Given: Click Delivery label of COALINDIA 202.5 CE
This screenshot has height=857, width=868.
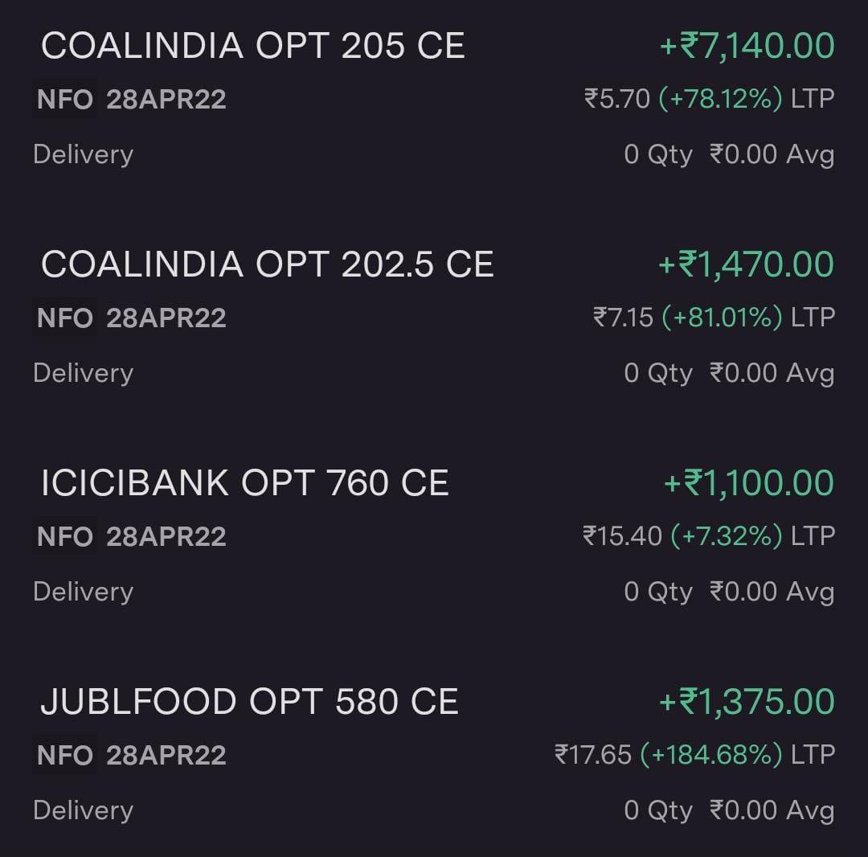Looking at the screenshot, I should click(83, 373).
